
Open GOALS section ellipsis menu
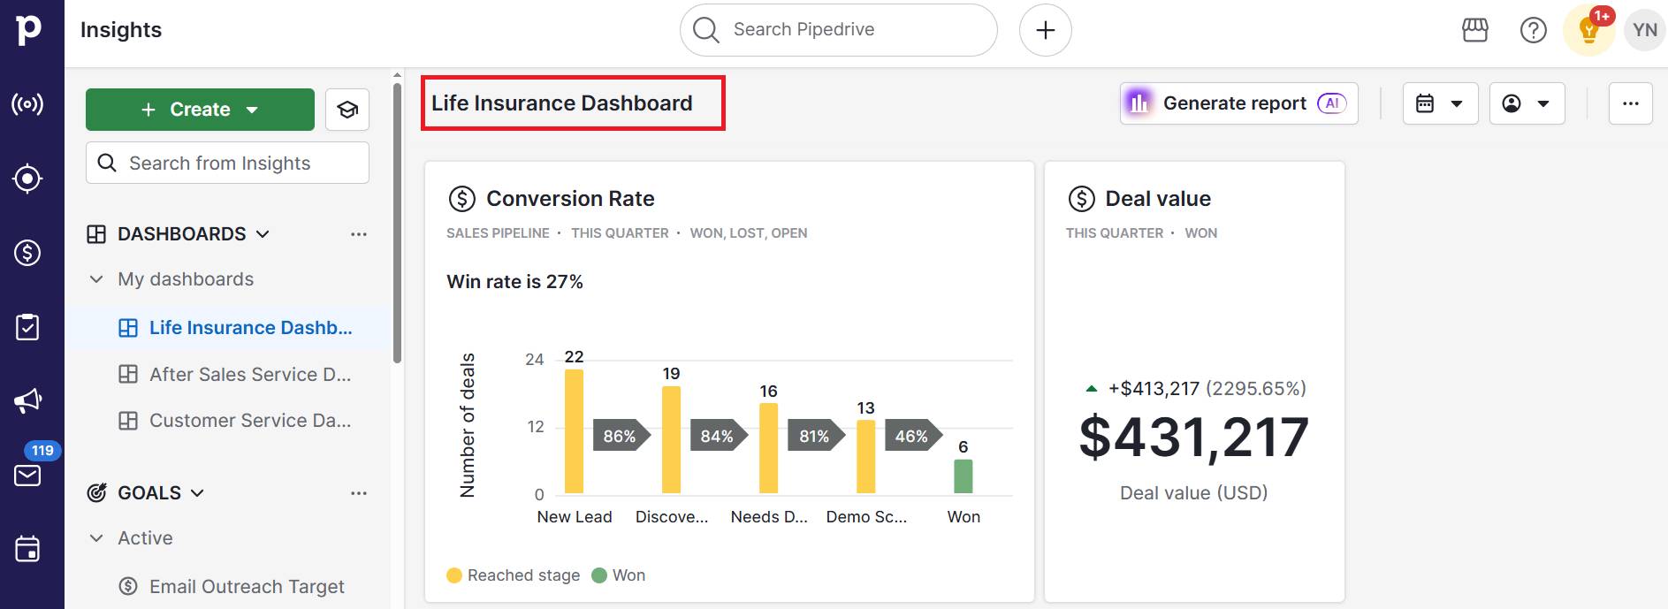(358, 493)
